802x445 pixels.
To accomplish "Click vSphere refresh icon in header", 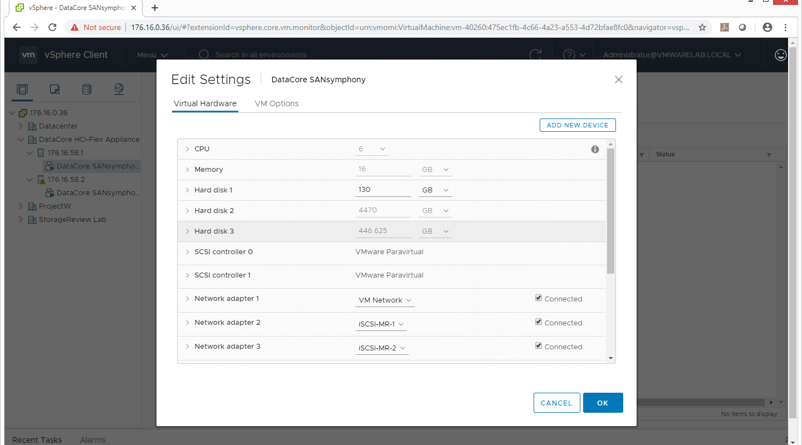I will 535,55.
